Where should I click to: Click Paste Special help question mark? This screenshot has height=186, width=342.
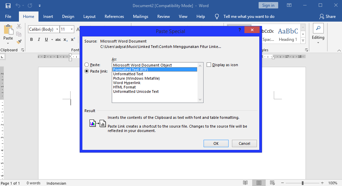coord(240,30)
